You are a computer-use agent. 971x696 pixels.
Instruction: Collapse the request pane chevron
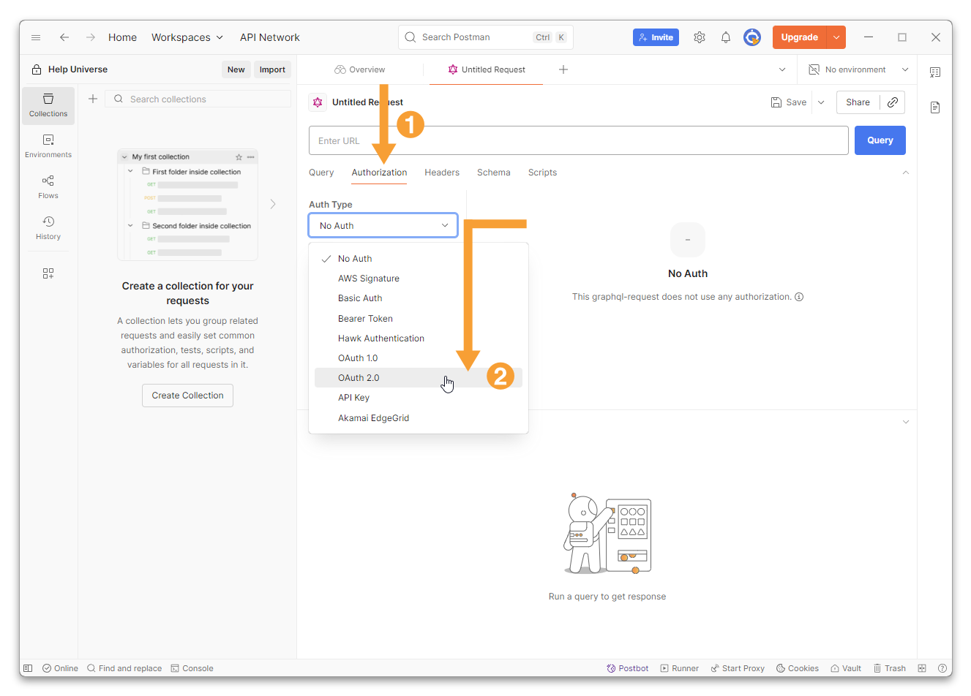coord(906,173)
